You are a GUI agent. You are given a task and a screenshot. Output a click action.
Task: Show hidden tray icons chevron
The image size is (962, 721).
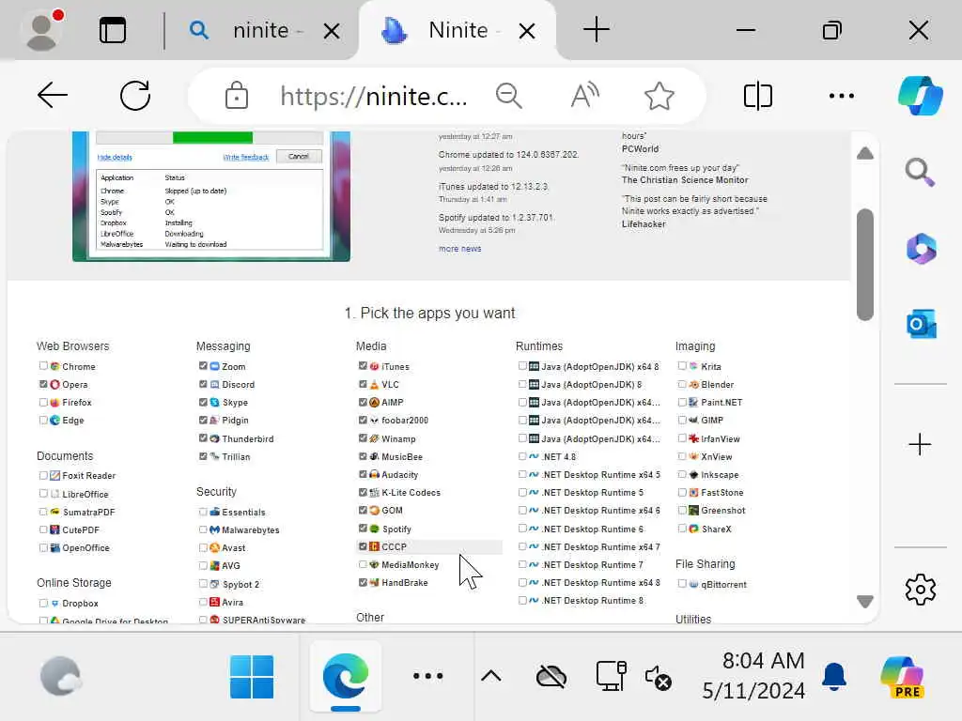(490, 676)
